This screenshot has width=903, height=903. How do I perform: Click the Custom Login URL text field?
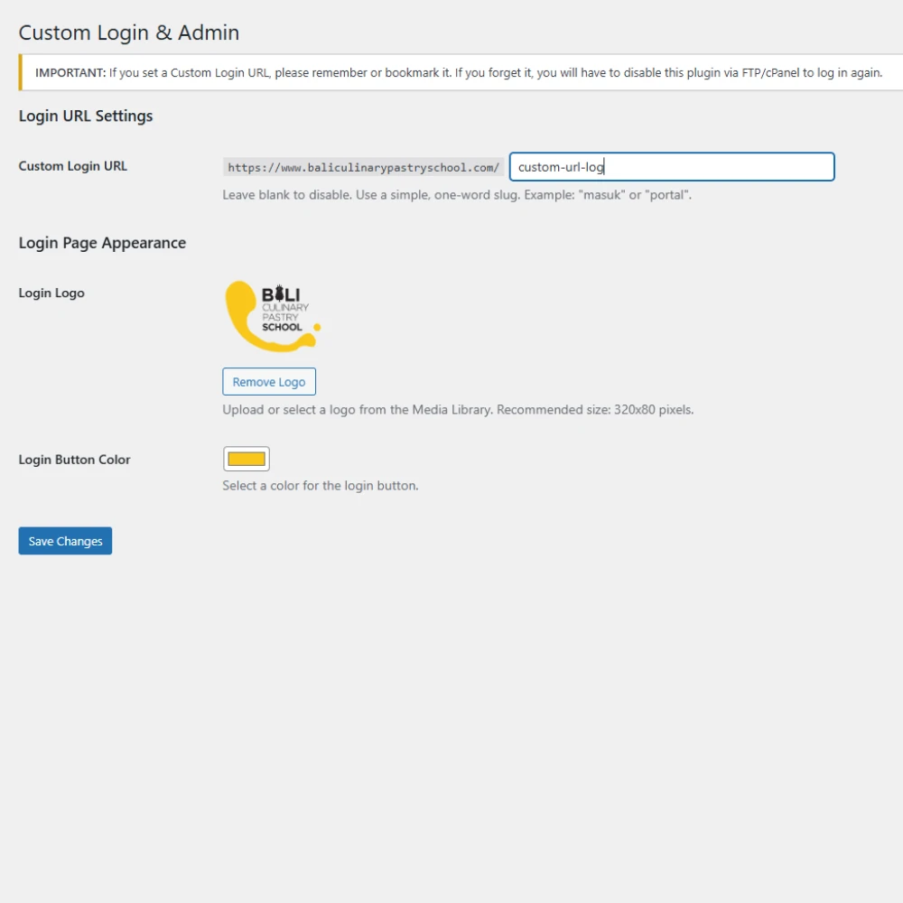pos(671,167)
